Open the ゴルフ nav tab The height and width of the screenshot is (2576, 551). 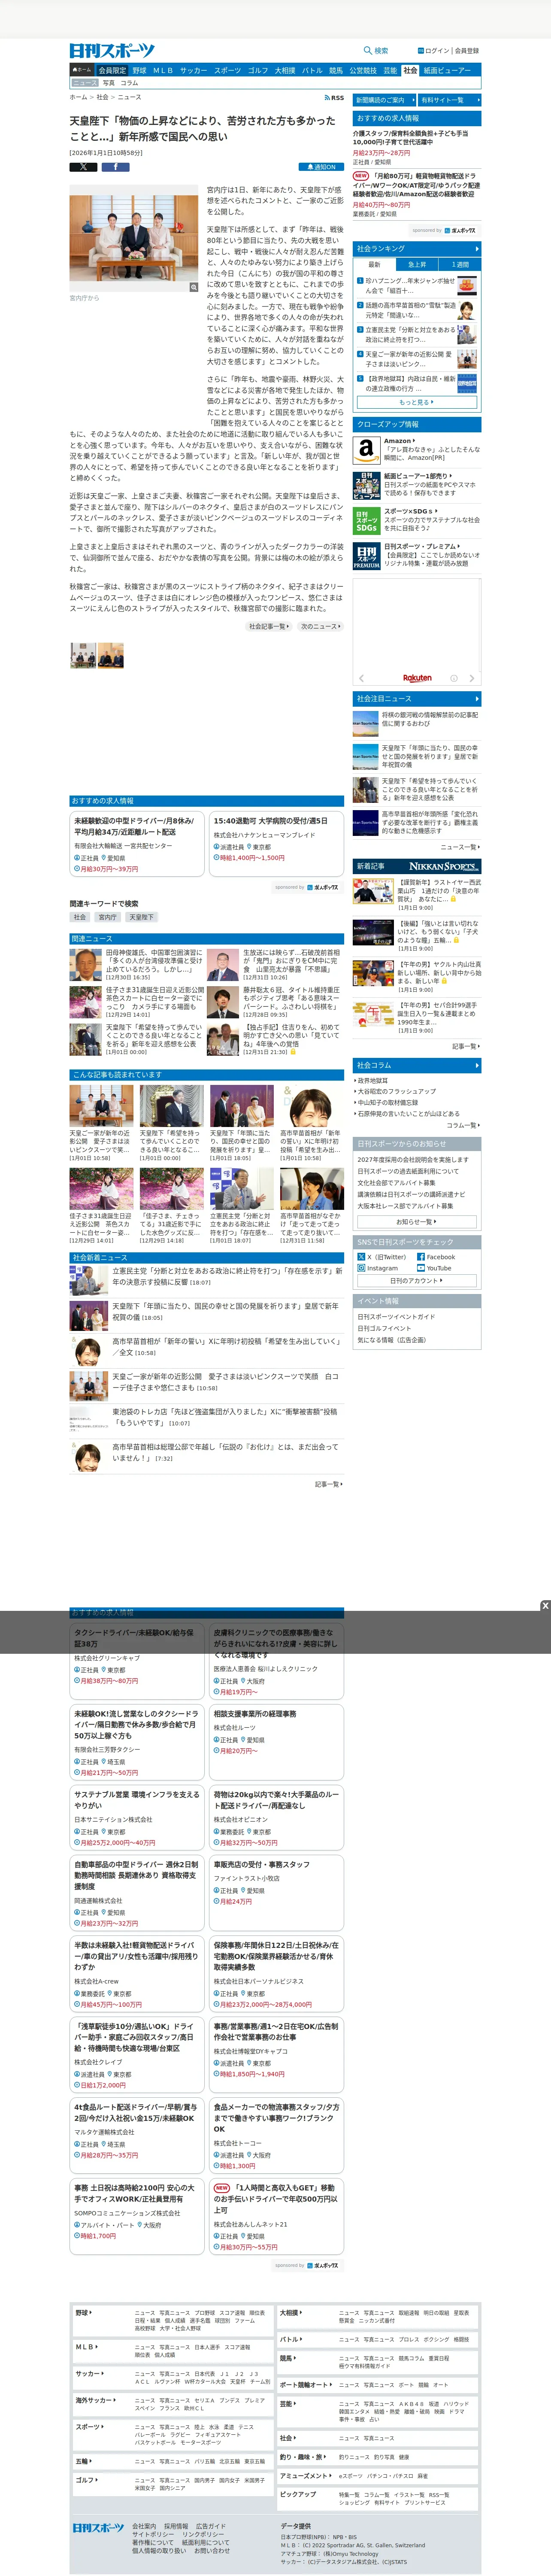click(x=258, y=71)
